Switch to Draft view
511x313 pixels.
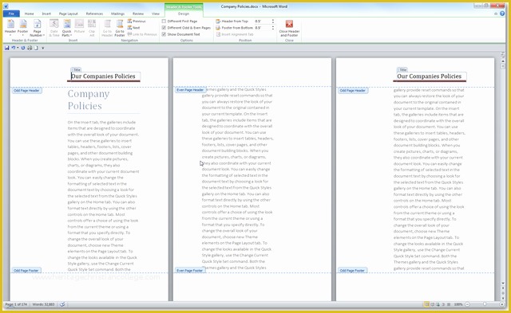pos(449,304)
